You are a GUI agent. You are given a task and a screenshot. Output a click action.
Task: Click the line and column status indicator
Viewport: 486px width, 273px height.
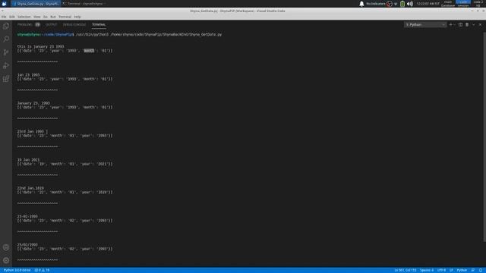click(405, 270)
